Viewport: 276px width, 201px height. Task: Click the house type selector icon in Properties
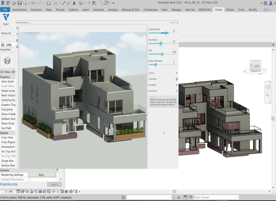pyautogui.click(x=7, y=61)
